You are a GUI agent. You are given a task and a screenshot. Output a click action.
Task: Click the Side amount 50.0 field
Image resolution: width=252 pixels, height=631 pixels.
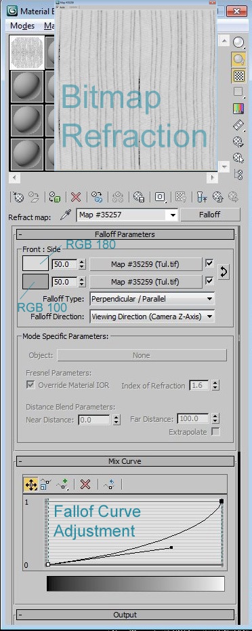pos(65,282)
